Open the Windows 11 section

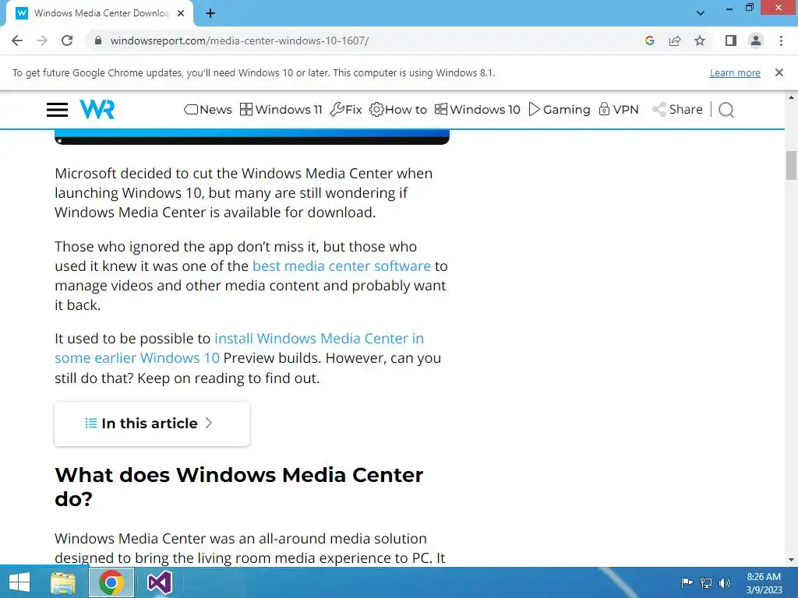[281, 109]
